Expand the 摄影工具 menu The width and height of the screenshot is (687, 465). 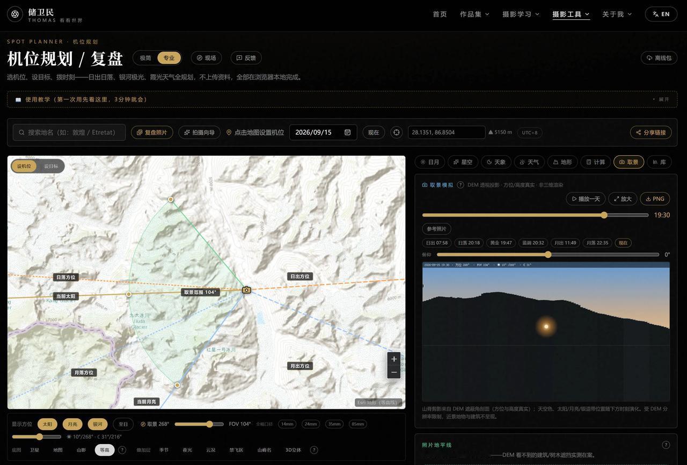point(571,14)
